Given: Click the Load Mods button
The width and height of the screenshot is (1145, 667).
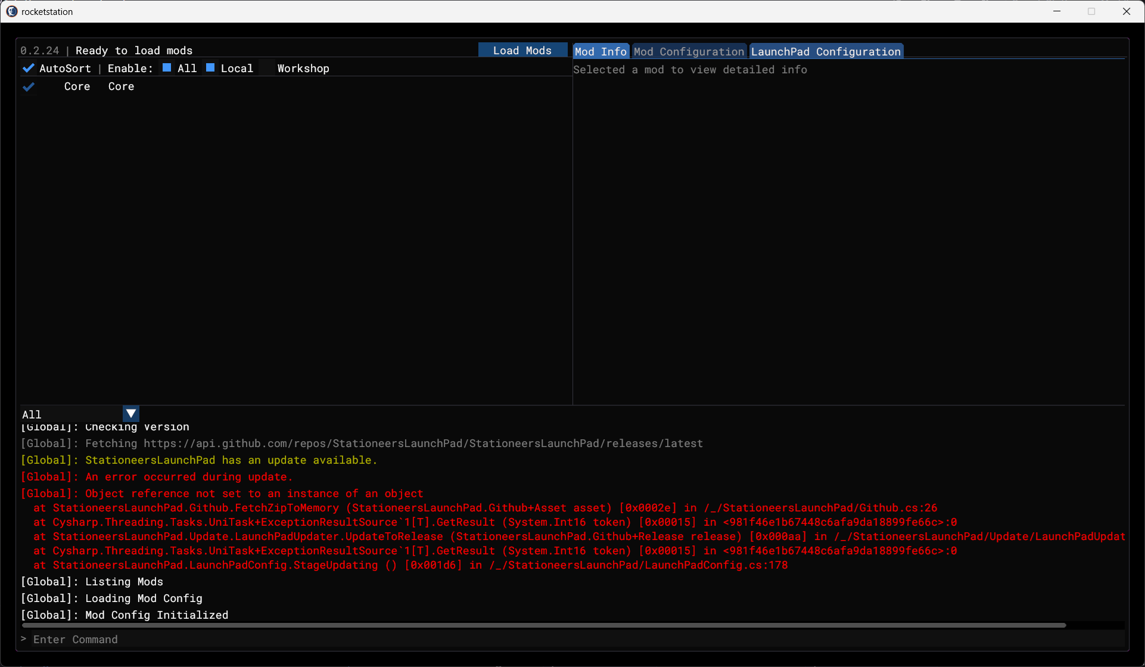Looking at the screenshot, I should pos(522,51).
